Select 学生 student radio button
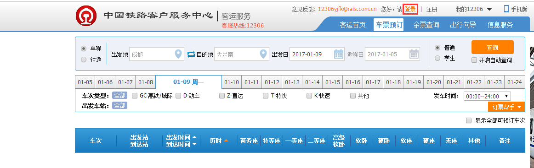This screenshot has height=168, width=534. (437, 59)
